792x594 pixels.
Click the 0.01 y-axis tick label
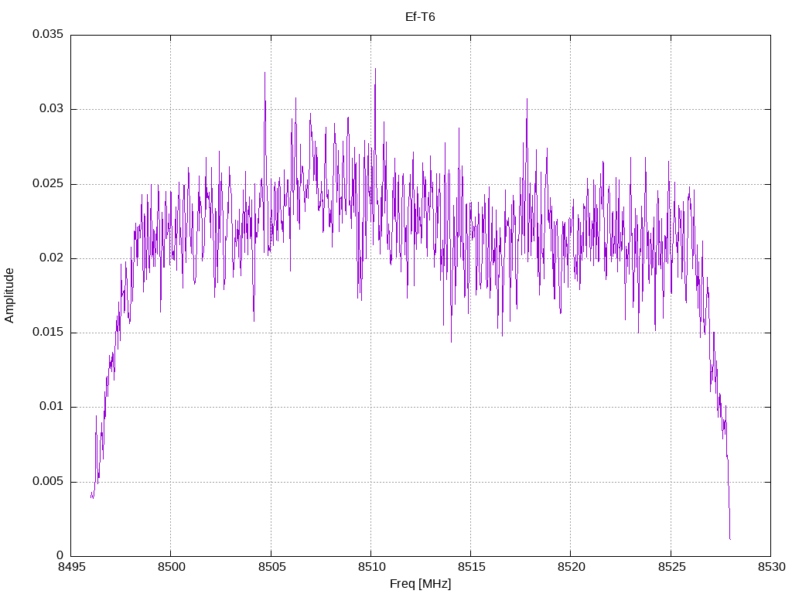point(52,406)
